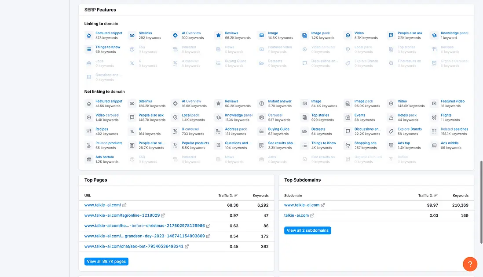Image resolution: width=483 pixels, height=277 pixels.
Task: Click the Local pack pin icon with 1.4K keywords
Action: (175, 117)
